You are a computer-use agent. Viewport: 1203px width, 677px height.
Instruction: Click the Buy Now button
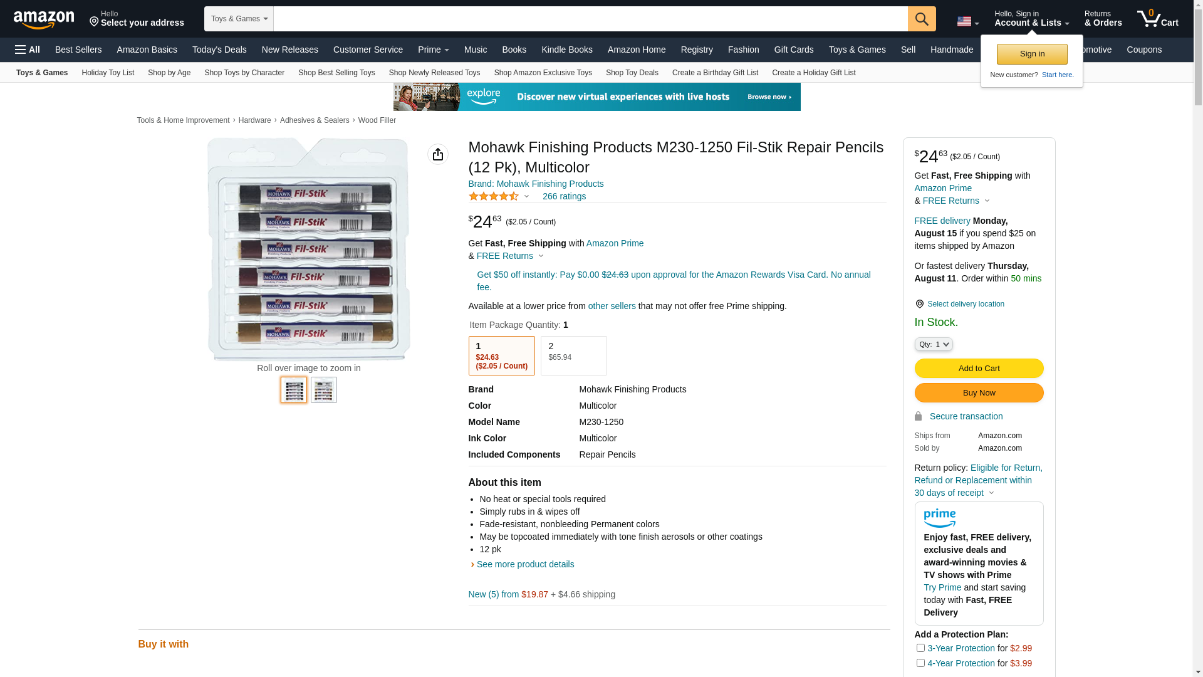[979, 392]
